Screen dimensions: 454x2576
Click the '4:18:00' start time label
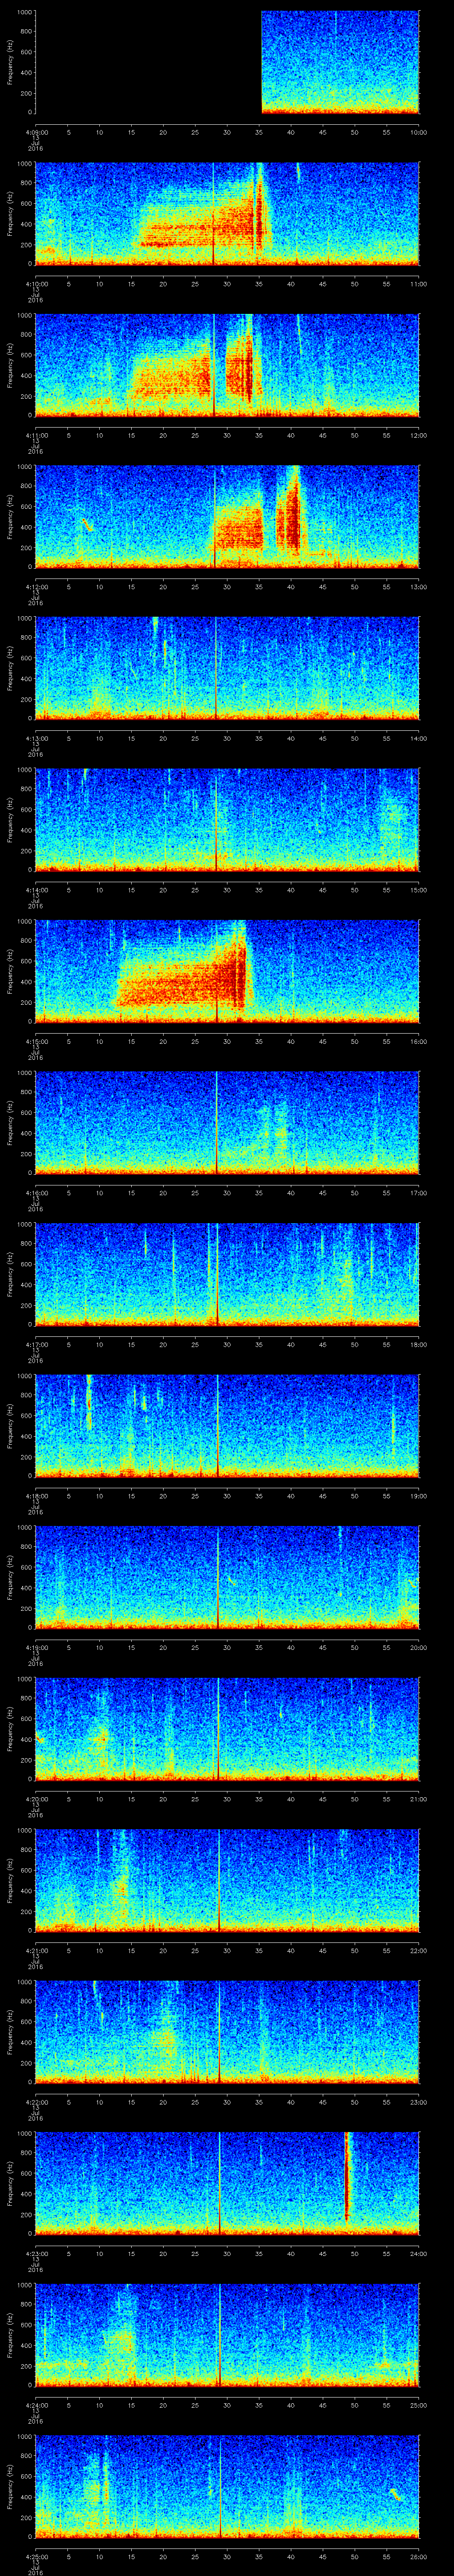point(36,1496)
